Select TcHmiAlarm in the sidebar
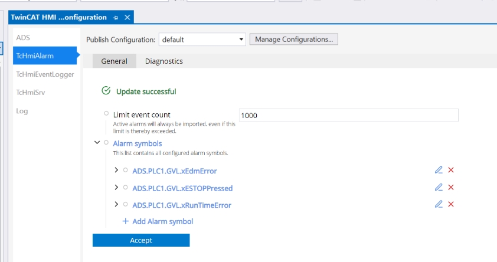Image resolution: width=497 pixels, height=262 pixels. (x=45, y=55)
